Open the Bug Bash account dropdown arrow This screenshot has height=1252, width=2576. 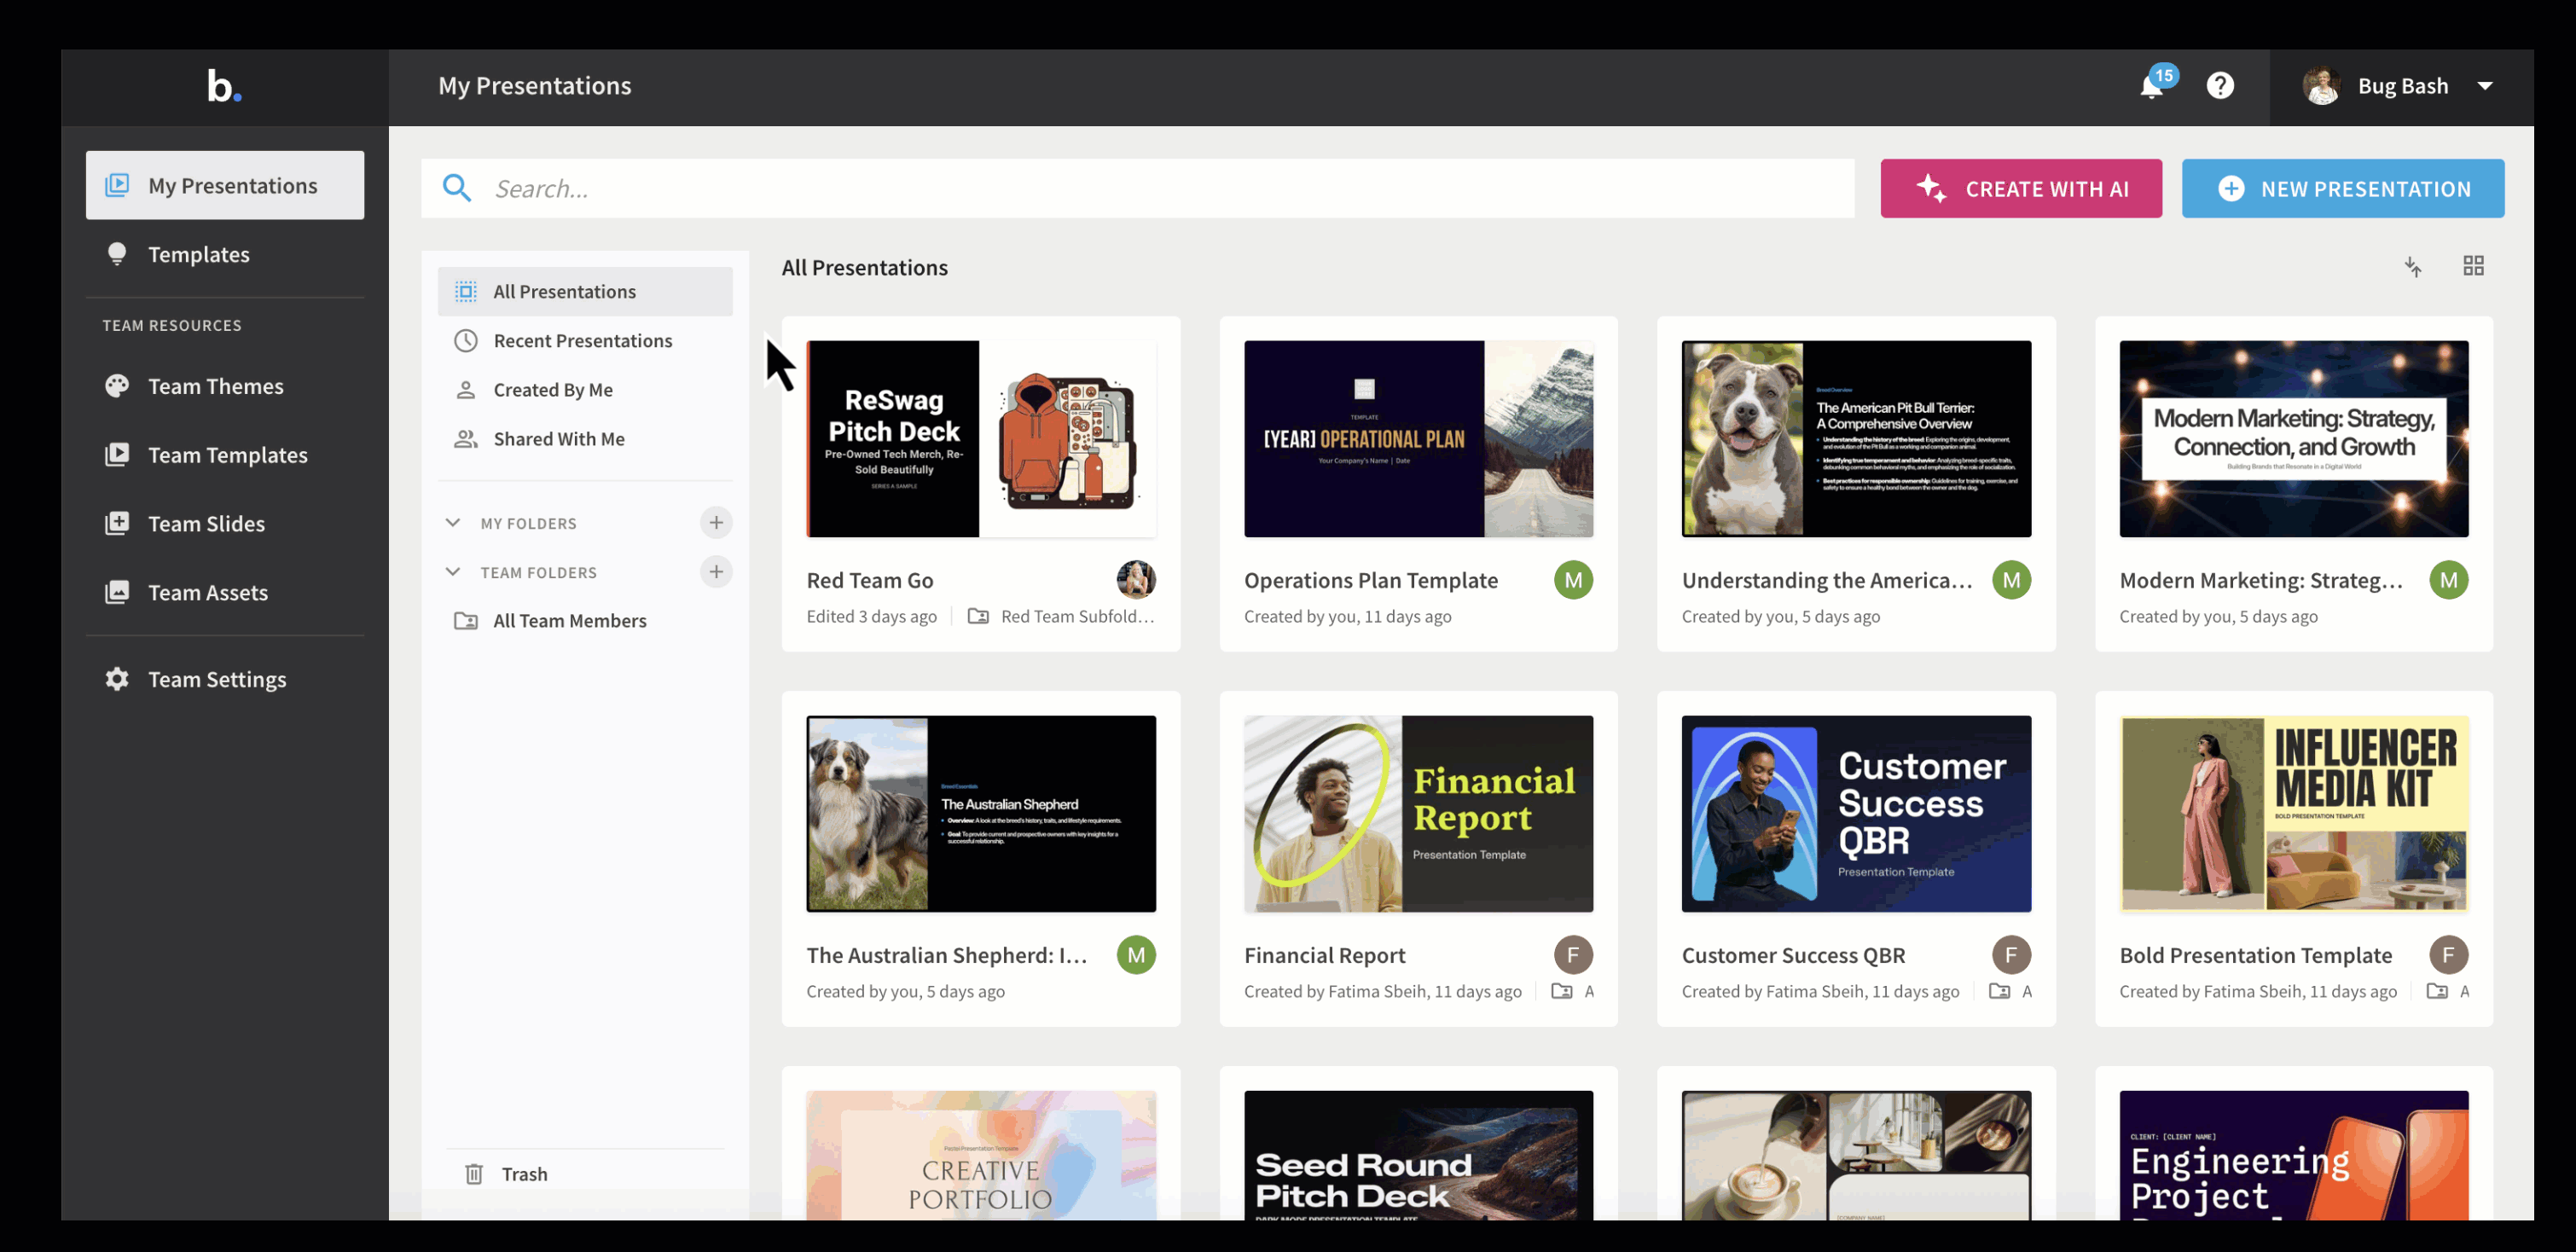tap(2485, 86)
